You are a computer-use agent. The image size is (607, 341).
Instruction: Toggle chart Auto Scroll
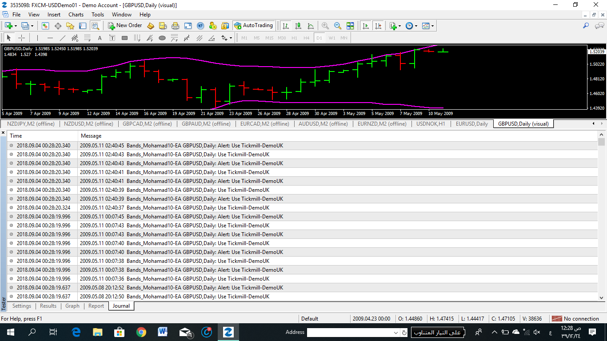tap(365, 26)
